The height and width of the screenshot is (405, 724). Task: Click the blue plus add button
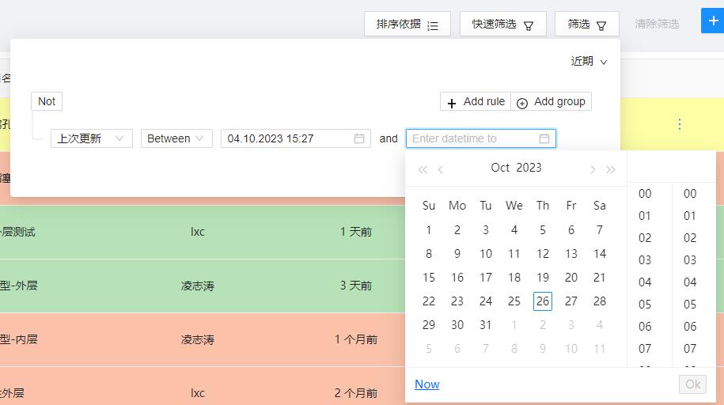tap(712, 21)
